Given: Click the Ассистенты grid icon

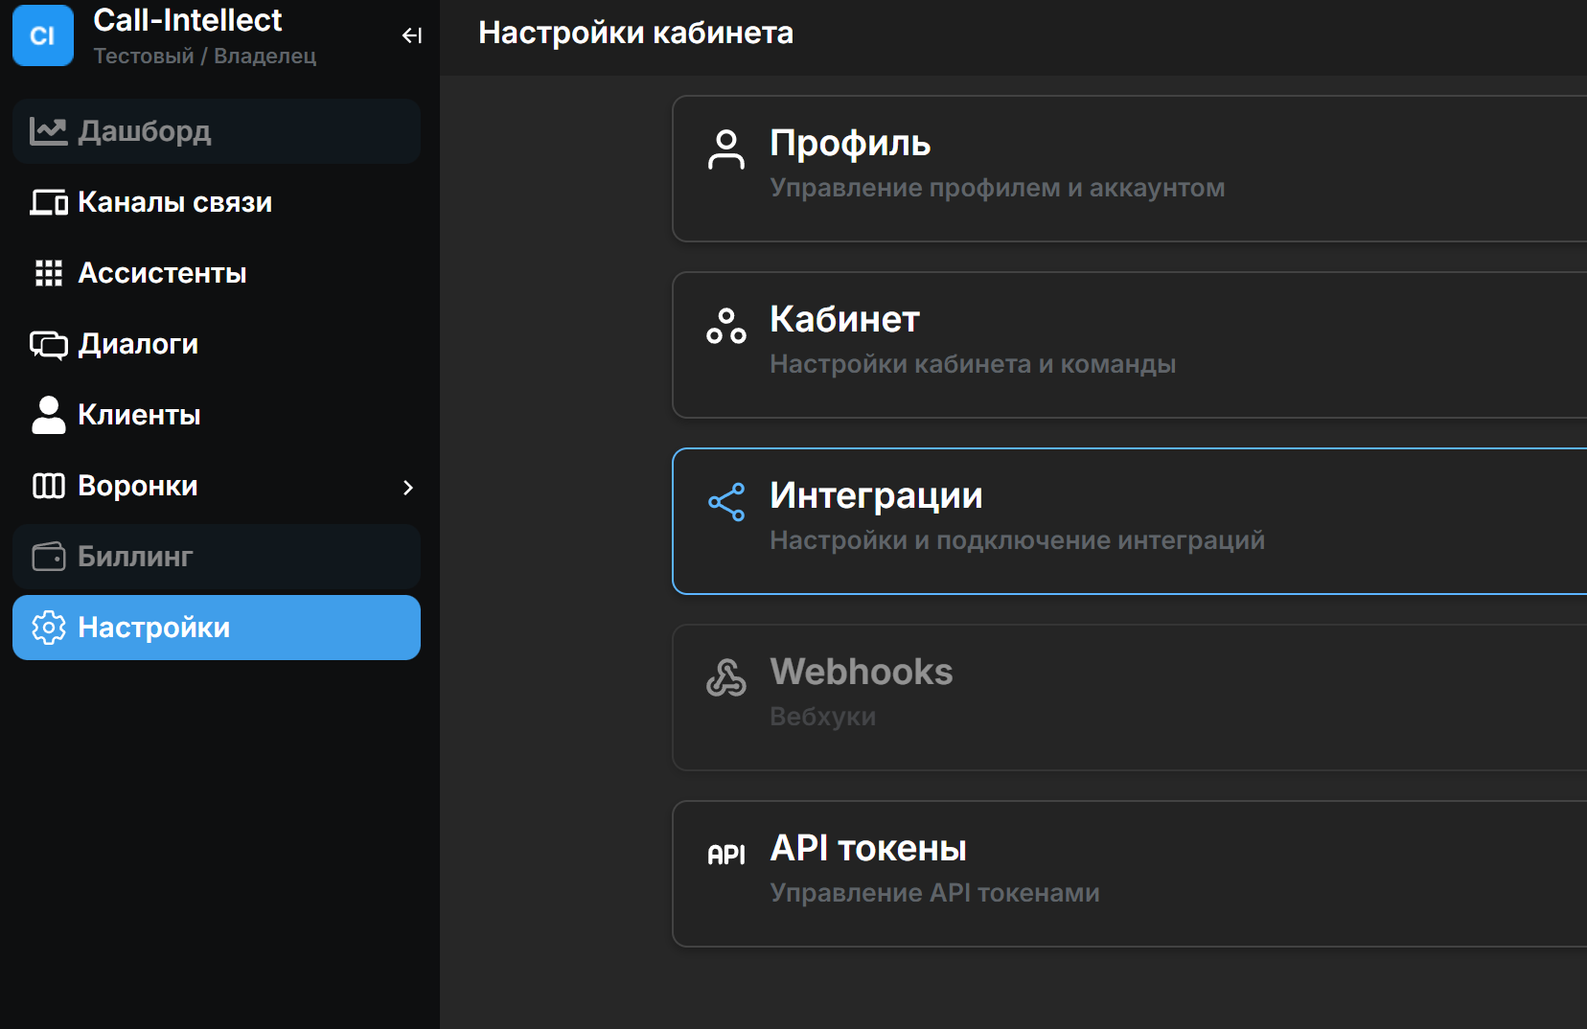Looking at the screenshot, I should point(48,273).
